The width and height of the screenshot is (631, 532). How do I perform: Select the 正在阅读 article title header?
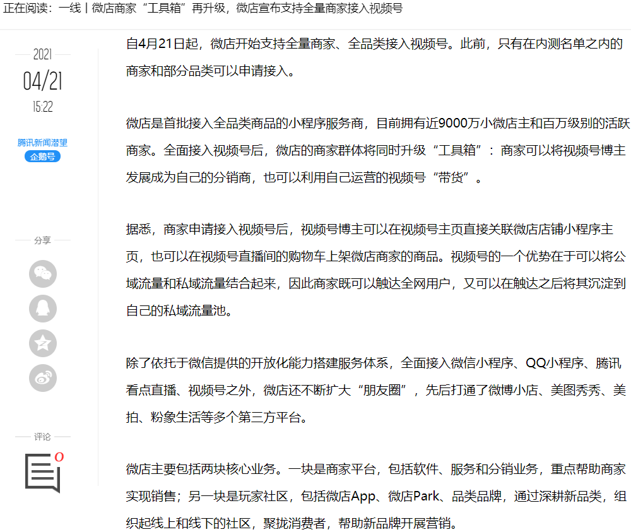click(203, 8)
